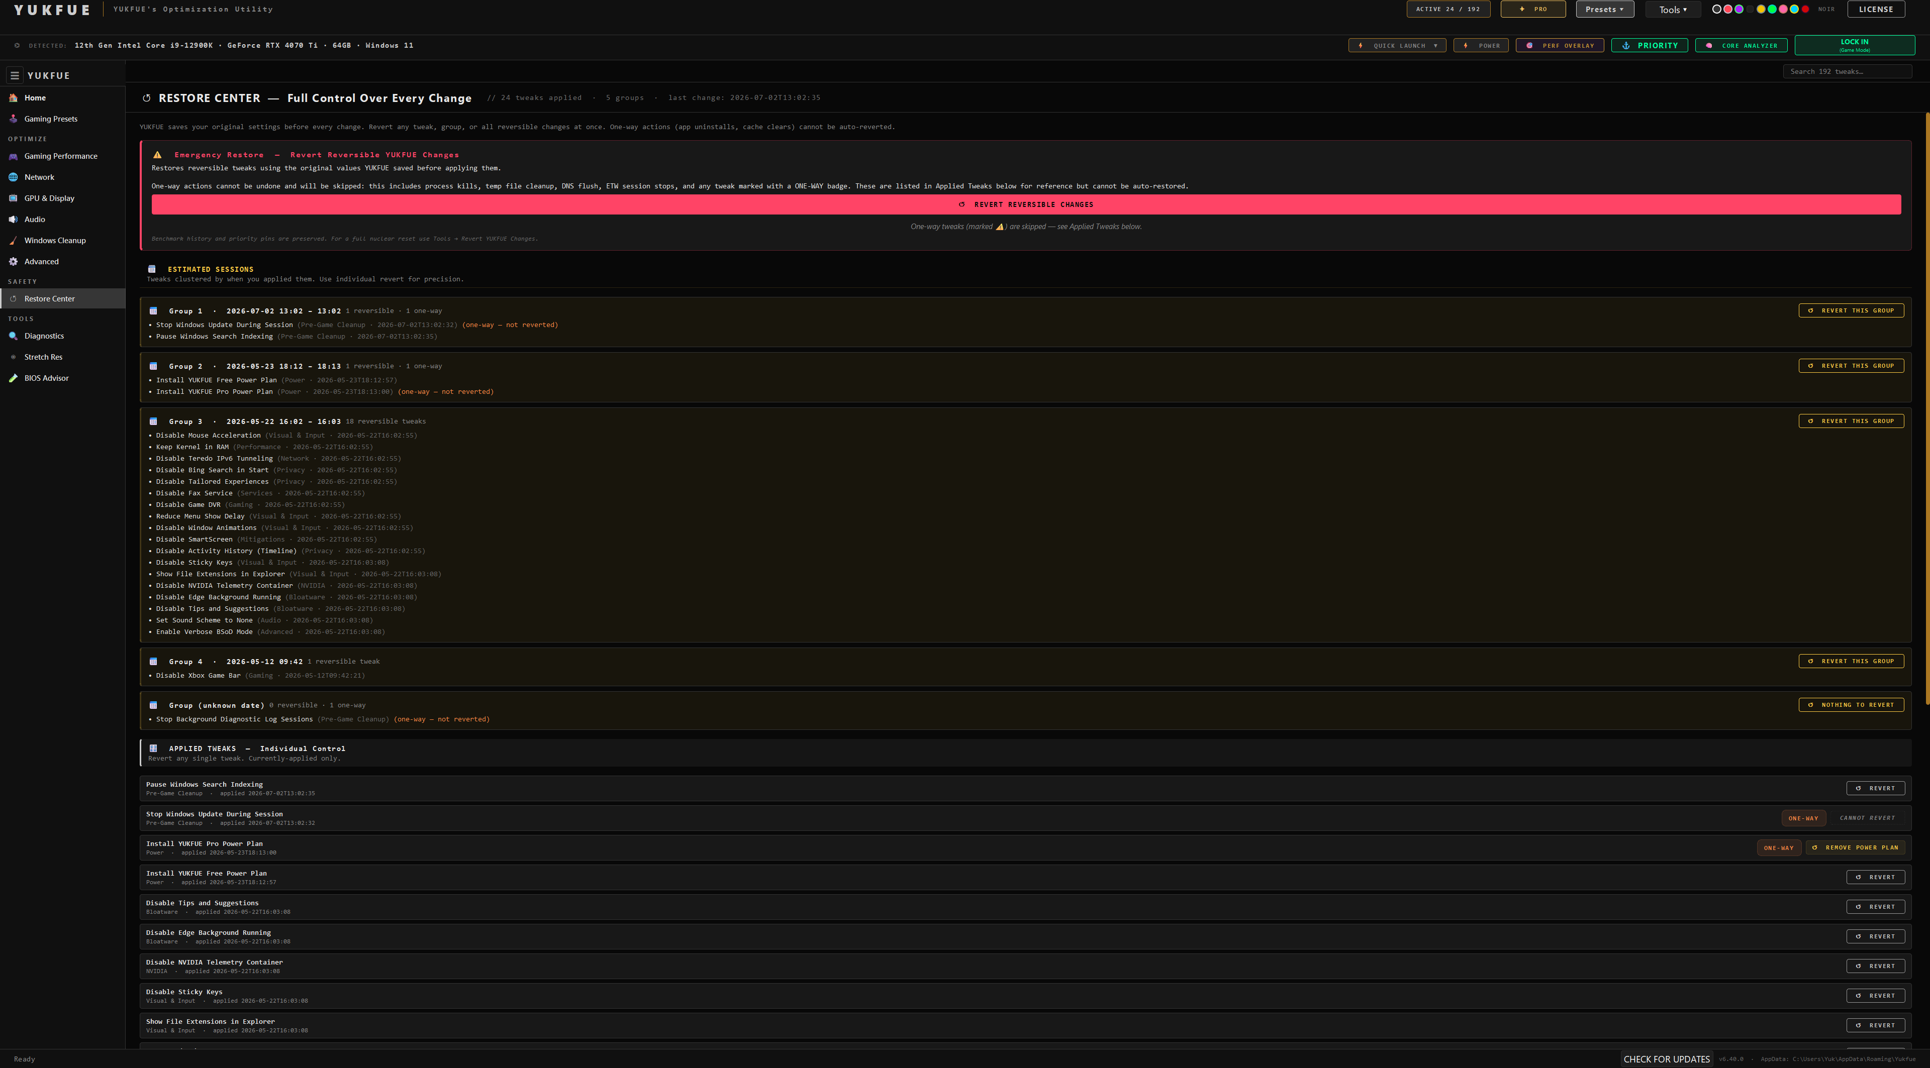Click the One-Way badge for Pro Power Plan
The height and width of the screenshot is (1068, 1930).
[1779, 848]
